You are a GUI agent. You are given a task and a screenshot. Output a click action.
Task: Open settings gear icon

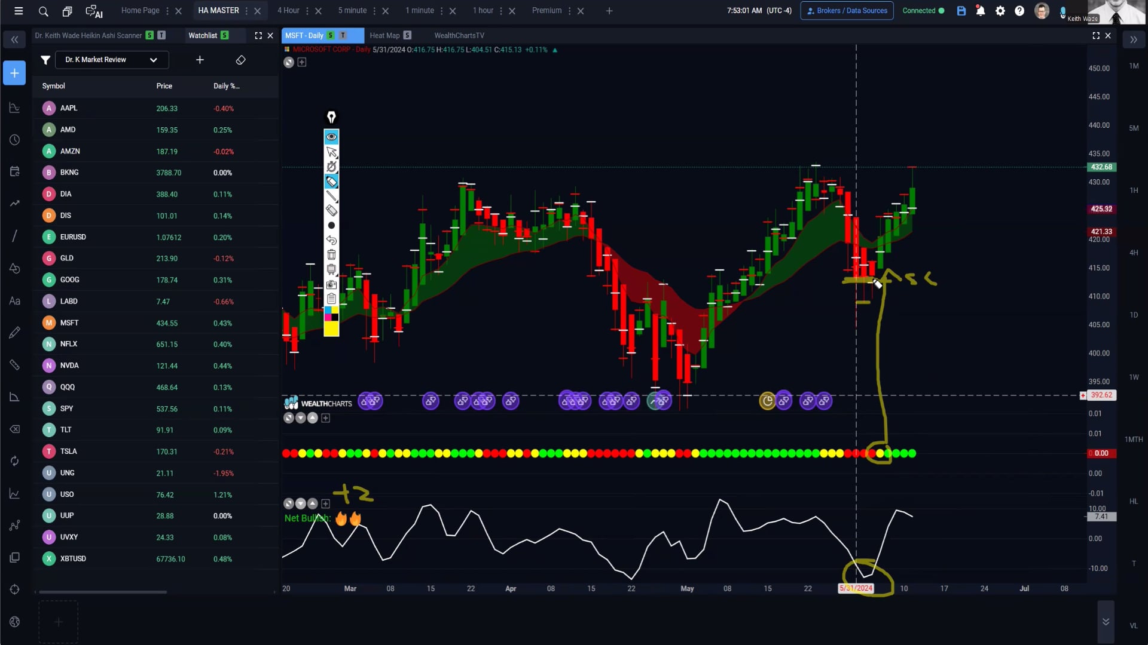[x=1000, y=11]
